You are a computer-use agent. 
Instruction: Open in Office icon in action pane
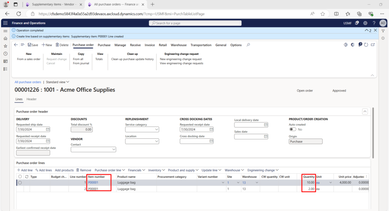pos(353,45)
